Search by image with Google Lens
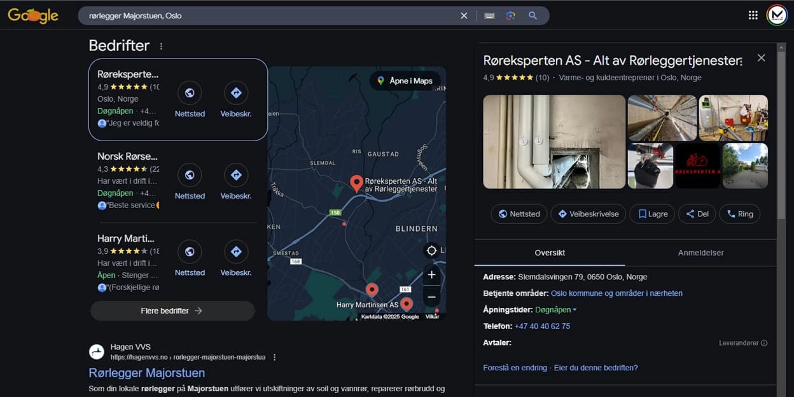Screen dimensions: 794x397 click(x=510, y=16)
